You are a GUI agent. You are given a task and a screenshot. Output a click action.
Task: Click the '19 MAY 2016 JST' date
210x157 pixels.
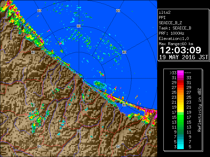(x=183, y=57)
